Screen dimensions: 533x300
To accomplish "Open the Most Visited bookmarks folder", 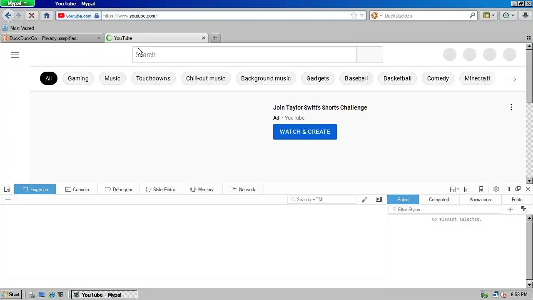I will pyautogui.click(x=18, y=28).
